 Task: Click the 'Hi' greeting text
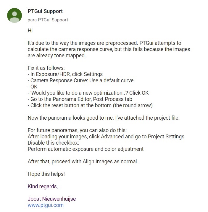30,31
